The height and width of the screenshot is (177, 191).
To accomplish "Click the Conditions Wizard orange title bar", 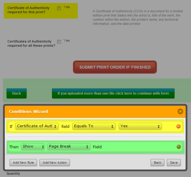I will [90, 111].
